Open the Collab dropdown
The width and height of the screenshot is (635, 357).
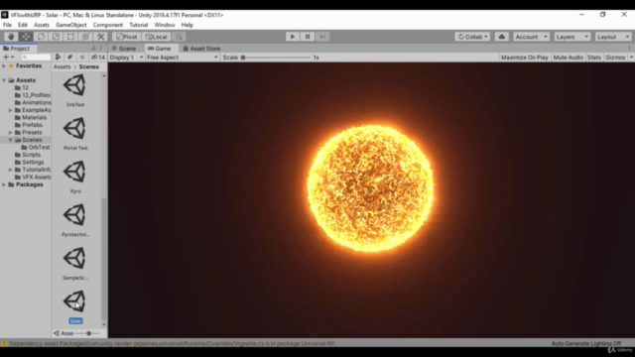[x=472, y=37]
